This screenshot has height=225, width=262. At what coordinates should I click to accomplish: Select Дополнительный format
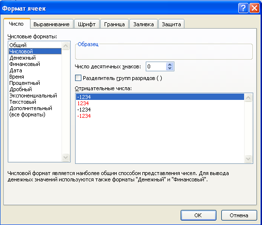pyautogui.click(x=35, y=108)
